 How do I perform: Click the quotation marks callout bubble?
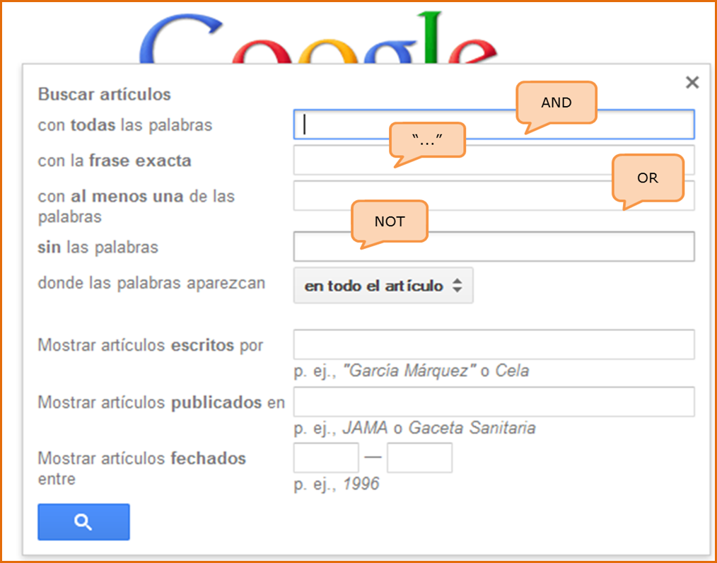pyautogui.click(x=427, y=139)
